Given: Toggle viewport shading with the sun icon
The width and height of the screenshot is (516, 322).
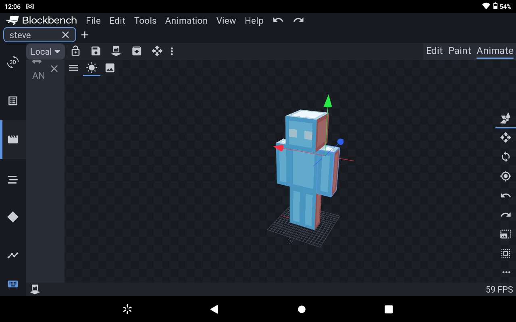Looking at the screenshot, I should tap(92, 68).
